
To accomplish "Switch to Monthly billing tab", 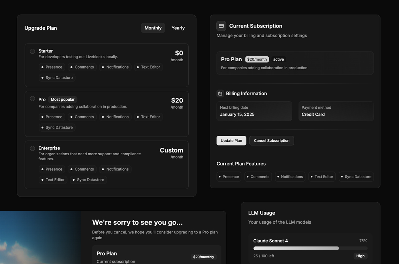I will [153, 28].
